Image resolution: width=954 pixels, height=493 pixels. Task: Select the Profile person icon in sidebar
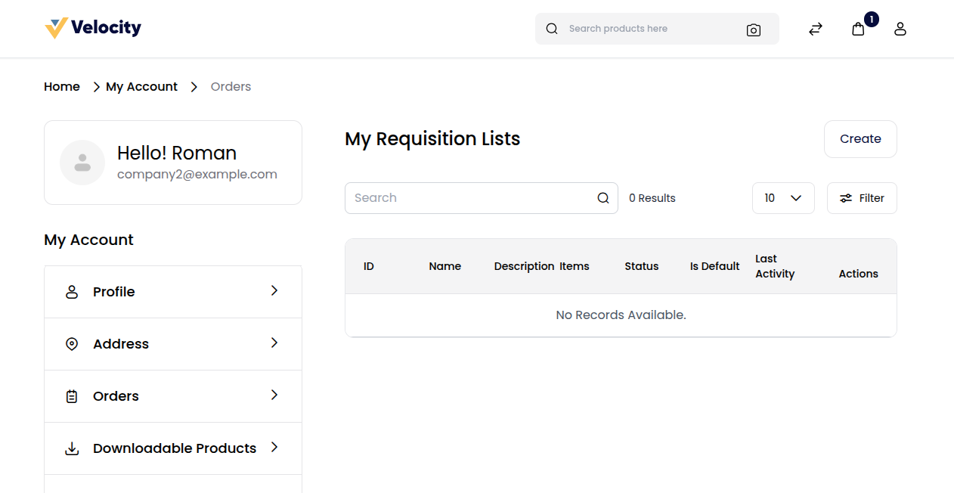[x=71, y=291]
